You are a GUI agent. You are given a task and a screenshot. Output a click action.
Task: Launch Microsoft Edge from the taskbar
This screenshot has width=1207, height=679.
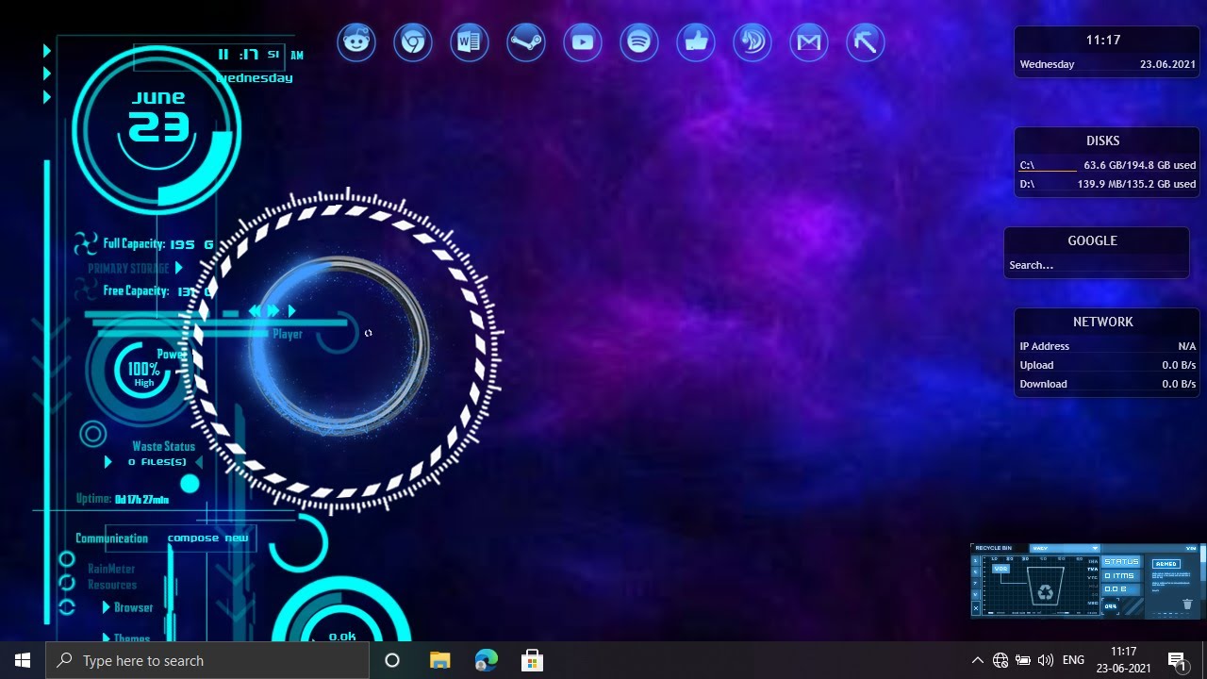tap(486, 660)
